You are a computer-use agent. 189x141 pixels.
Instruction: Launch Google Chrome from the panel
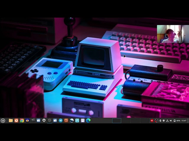(22, 120)
